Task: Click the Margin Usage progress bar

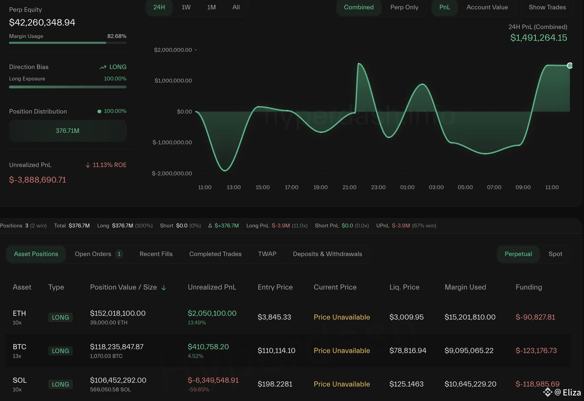Action: [68, 43]
